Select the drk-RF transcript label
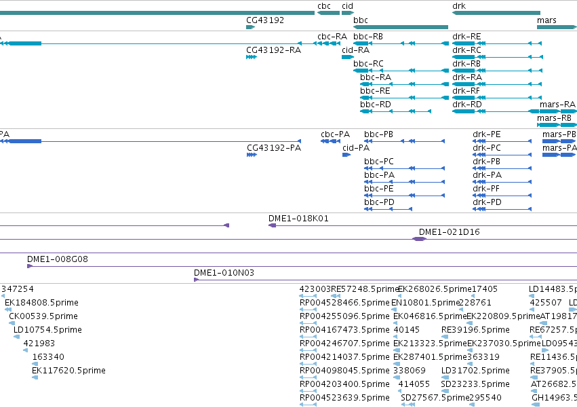This screenshot has width=577, height=408. tap(466, 91)
